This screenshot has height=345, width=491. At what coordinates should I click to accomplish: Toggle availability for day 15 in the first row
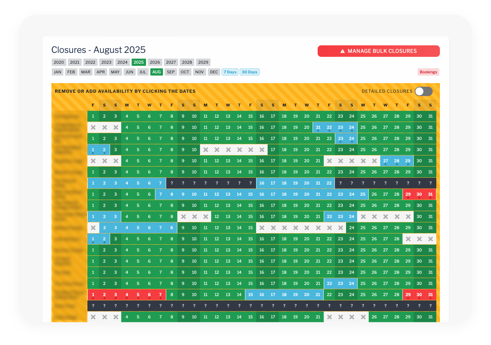(x=250, y=116)
